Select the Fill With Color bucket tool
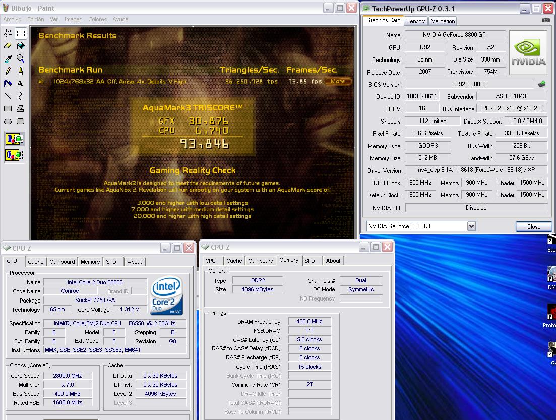 21,46
